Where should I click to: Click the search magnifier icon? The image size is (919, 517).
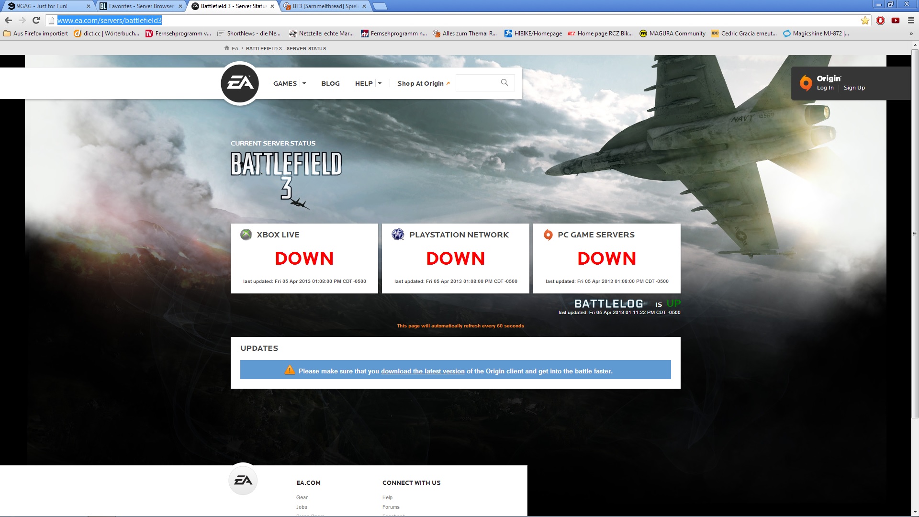[504, 82]
